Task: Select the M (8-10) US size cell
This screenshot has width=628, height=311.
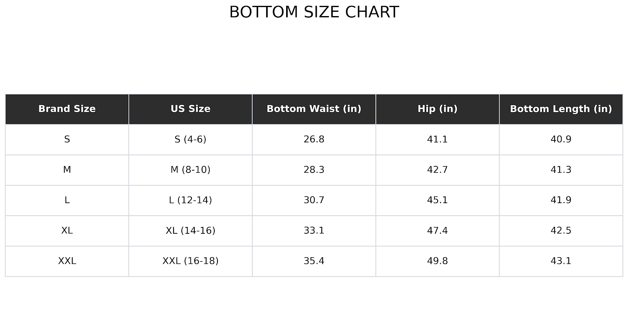Action: pos(190,170)
